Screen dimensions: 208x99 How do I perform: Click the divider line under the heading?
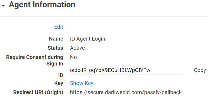(x=104, y=16)
